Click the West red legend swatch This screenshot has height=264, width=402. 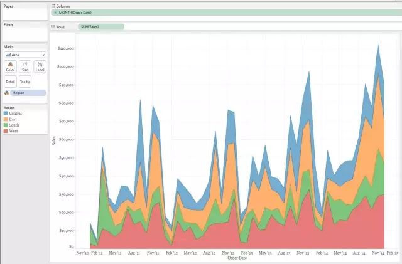[6, 131]
